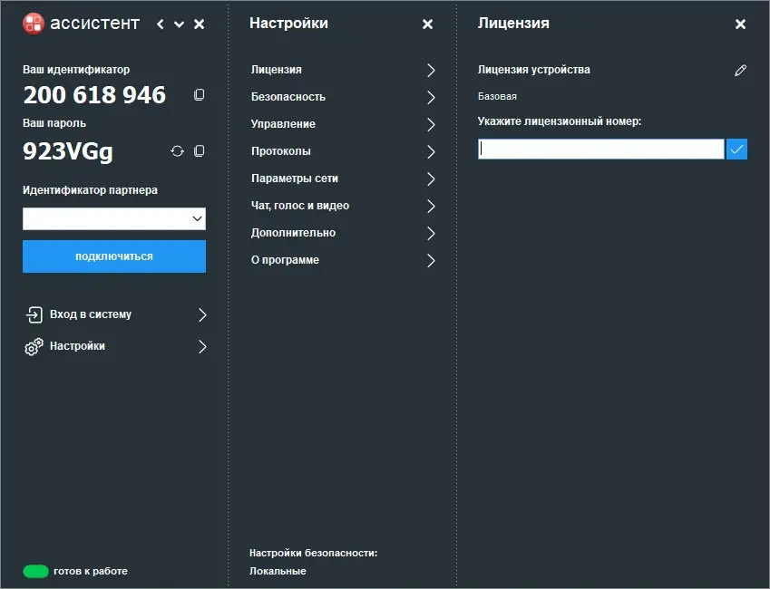This screenshot has width=770, height=589.
Task: Toggle the 'готов к работе' status switch
Action: [x=36, y=571]
